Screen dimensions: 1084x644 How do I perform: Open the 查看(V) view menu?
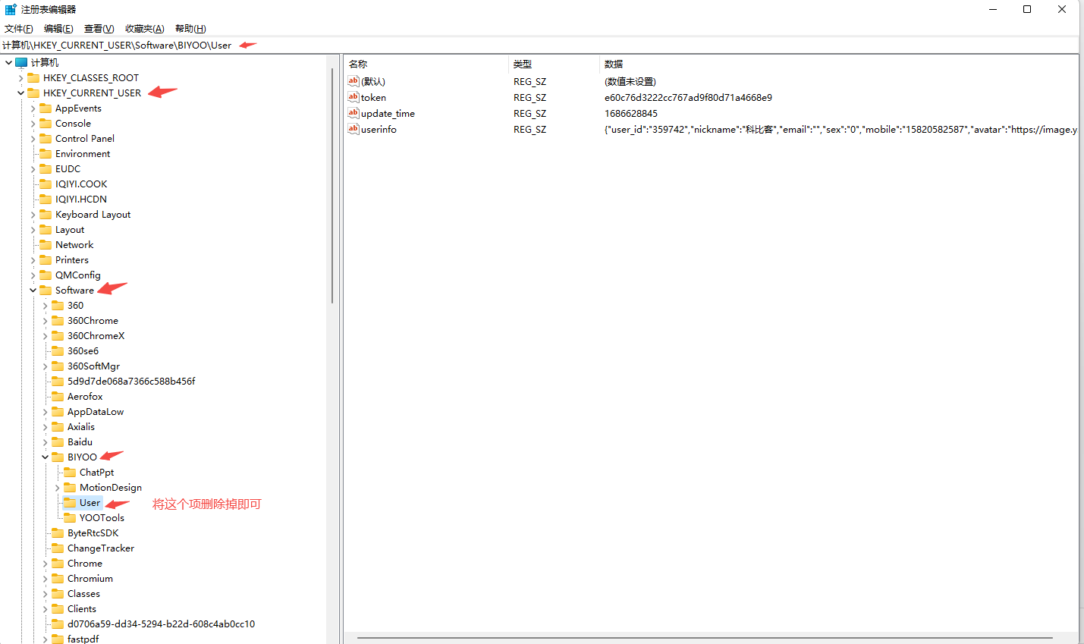click(99, 28)
